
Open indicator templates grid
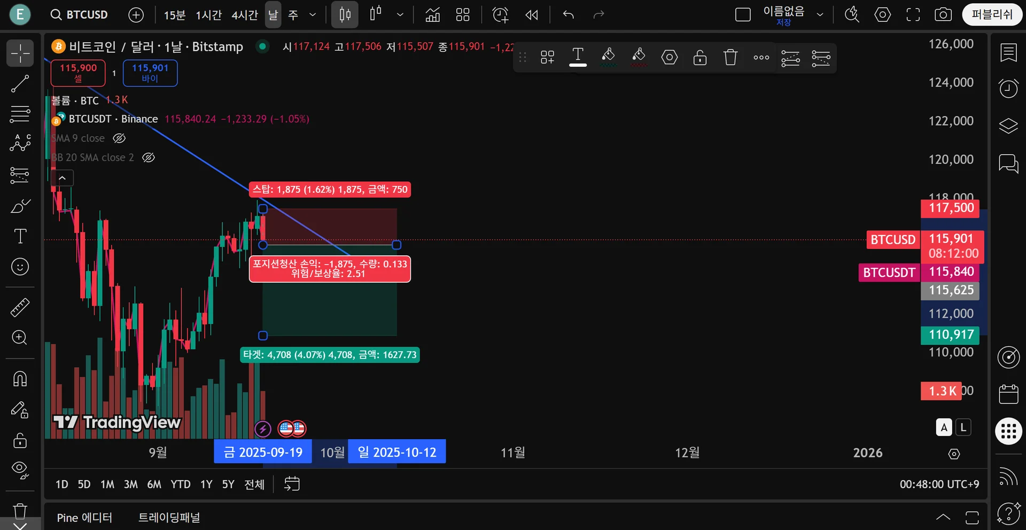[463, 15]
